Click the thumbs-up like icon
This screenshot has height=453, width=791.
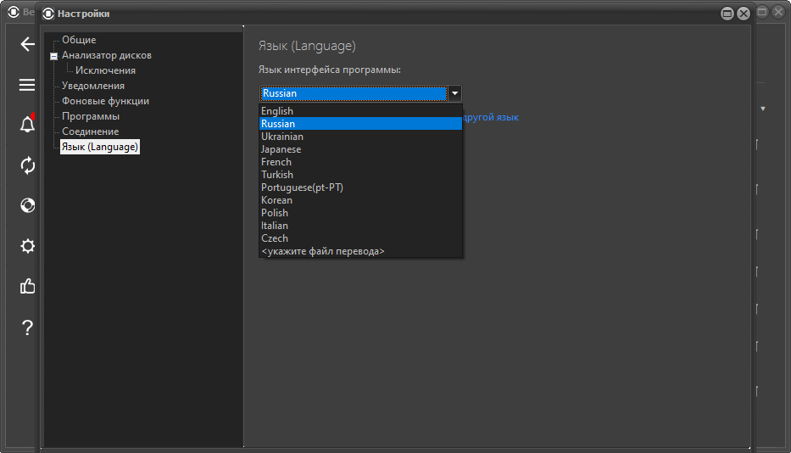tap(27, 287)
